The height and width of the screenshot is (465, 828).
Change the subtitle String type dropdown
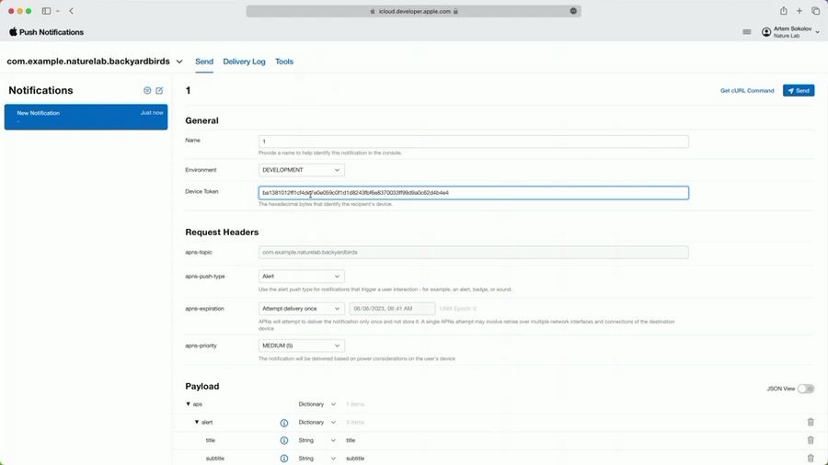click(316, 459)
